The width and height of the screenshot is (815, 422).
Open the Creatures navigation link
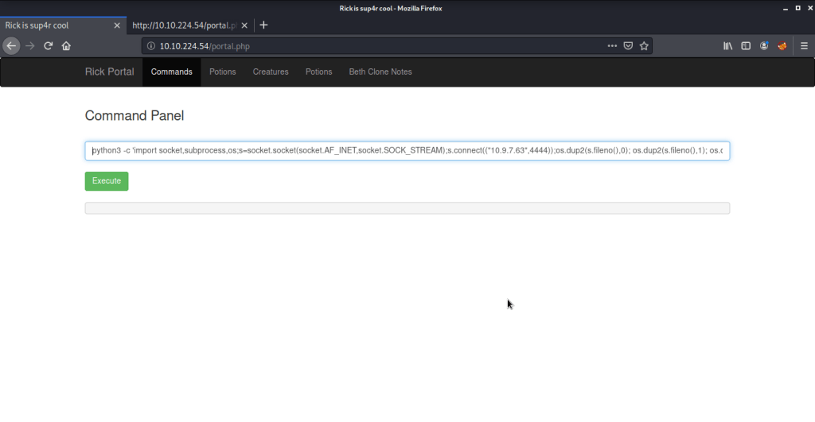271,72
